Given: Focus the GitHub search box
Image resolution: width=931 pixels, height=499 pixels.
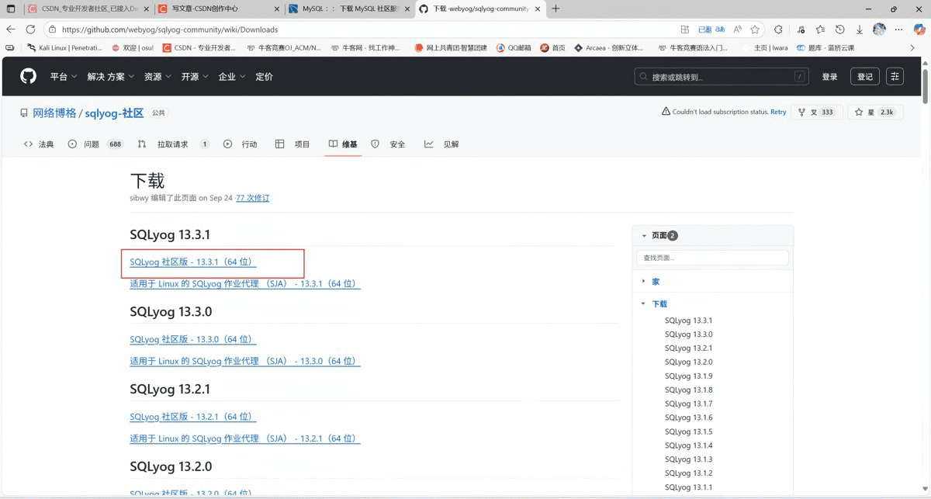Looking at the screenshot, I should 722,77.
